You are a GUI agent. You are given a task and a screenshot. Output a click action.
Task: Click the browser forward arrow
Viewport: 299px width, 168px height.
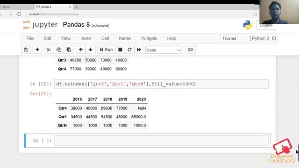[10, 14]
